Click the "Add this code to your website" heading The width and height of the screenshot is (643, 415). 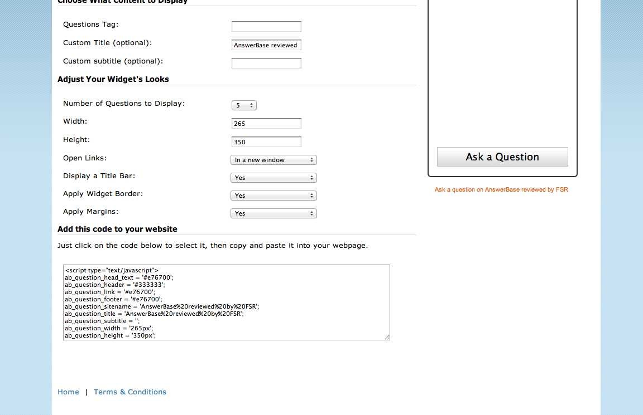click(117, 229)
